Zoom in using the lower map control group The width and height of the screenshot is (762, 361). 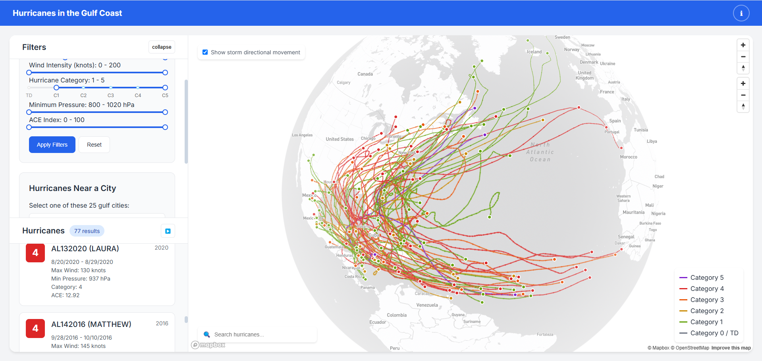(x=743, y=83)
